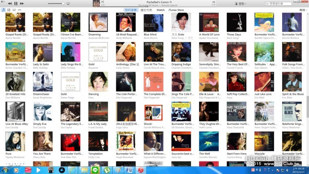Open Internet Explorer from taskbar
Viewport: 309px width, 174px height.
coord(73,170)
